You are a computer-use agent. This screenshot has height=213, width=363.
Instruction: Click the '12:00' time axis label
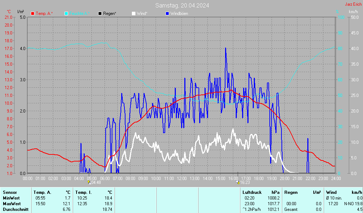[182, 179]
